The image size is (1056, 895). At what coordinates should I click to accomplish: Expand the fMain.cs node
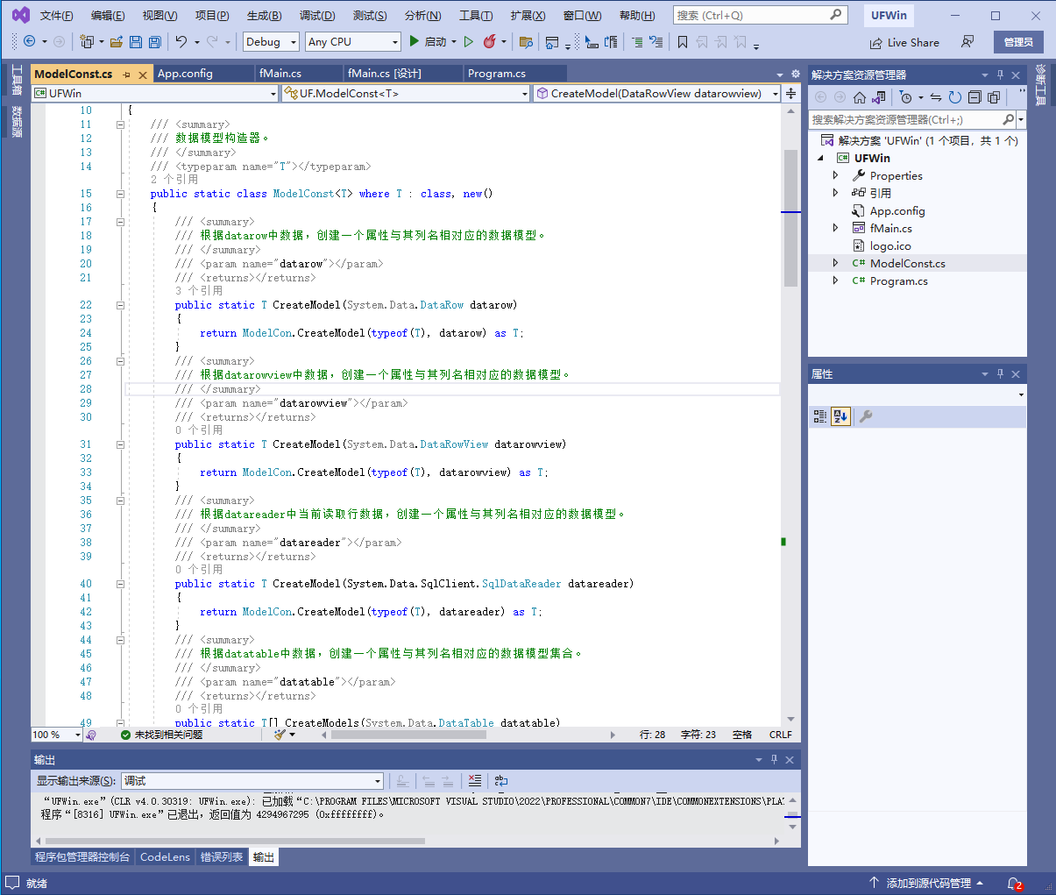(x=835, y=228)
